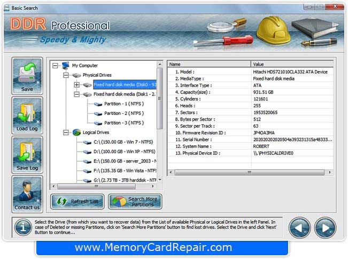The width and height of the screenshot is (348, 259).
Task: Select G:\ 3TB harddisk drive
Action: (125, 180)
